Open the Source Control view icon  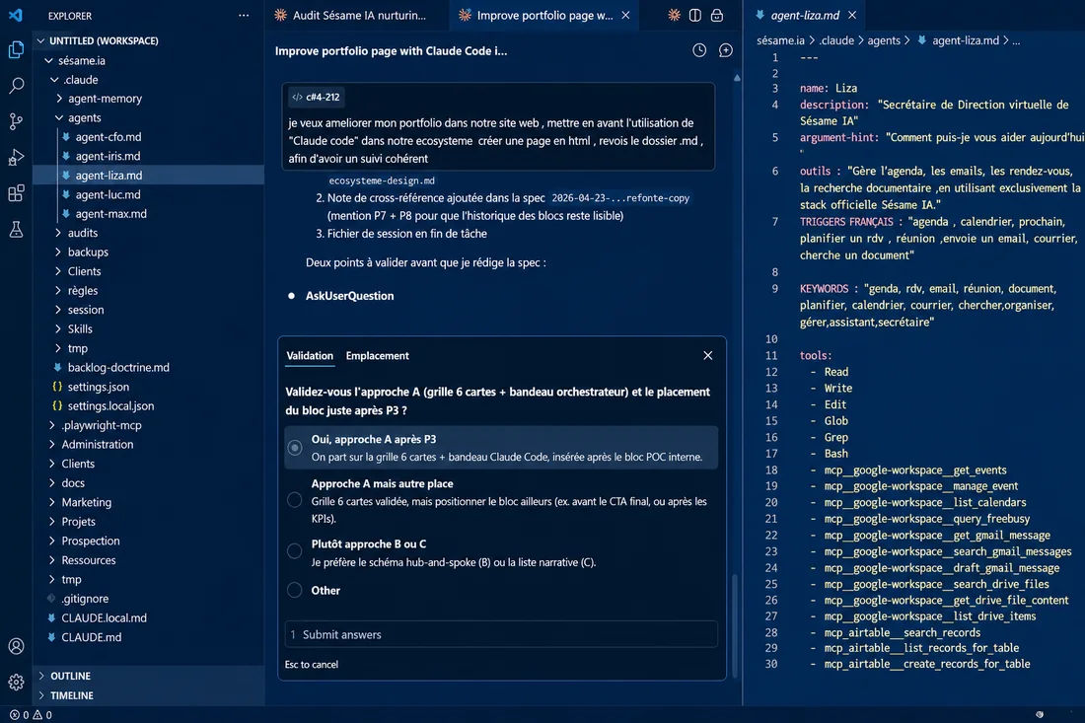pos(16,121)
